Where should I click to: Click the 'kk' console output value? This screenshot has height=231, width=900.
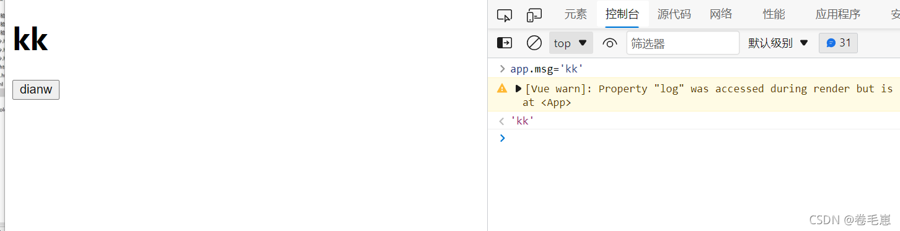click(x=522, y=121)
